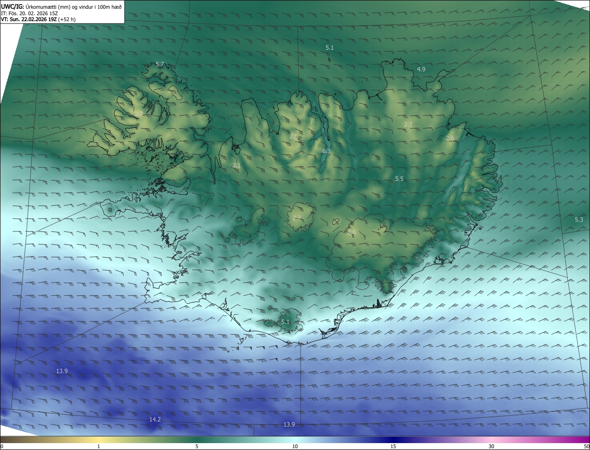The height and width of the screenshot is (450, 590).
Task: Click the 14.2 value over the southwest sea
Action: (x=155, y=419)
